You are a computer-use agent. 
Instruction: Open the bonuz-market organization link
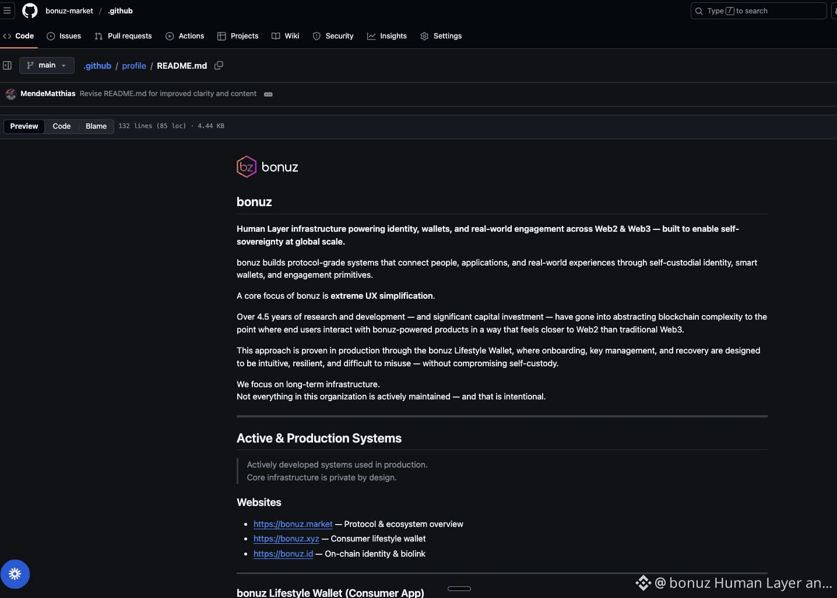click(x=69, y=10)
